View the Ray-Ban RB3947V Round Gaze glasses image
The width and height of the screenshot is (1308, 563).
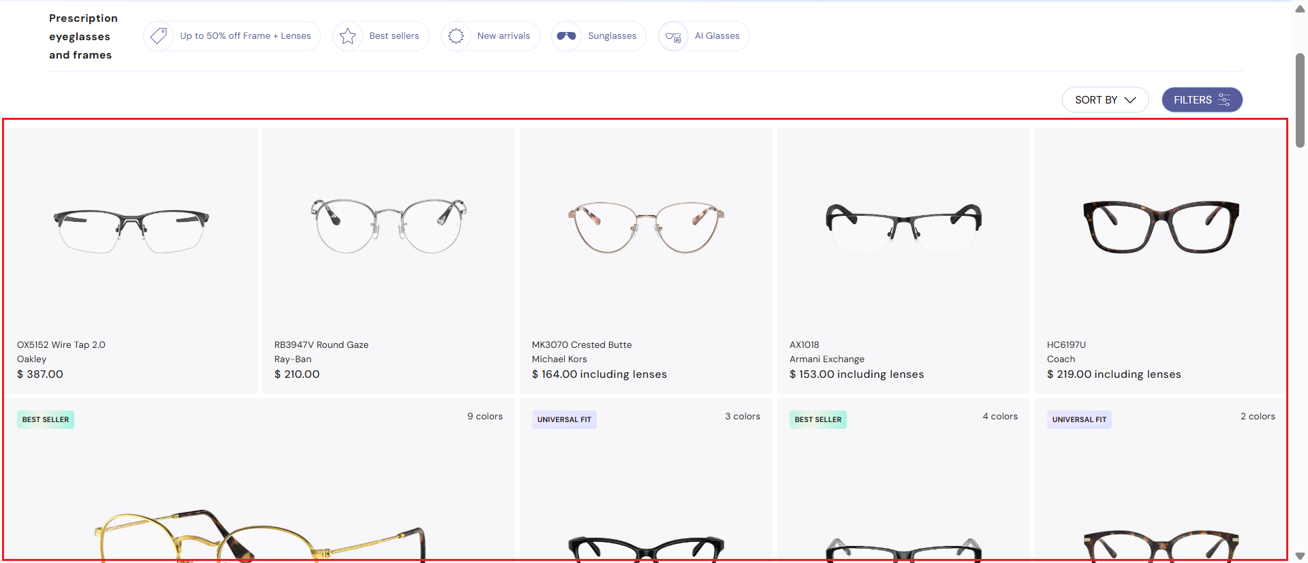pos(388,226)
